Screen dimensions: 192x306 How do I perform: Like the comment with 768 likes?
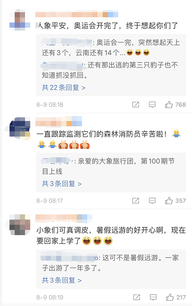click(x=169, y=105)
